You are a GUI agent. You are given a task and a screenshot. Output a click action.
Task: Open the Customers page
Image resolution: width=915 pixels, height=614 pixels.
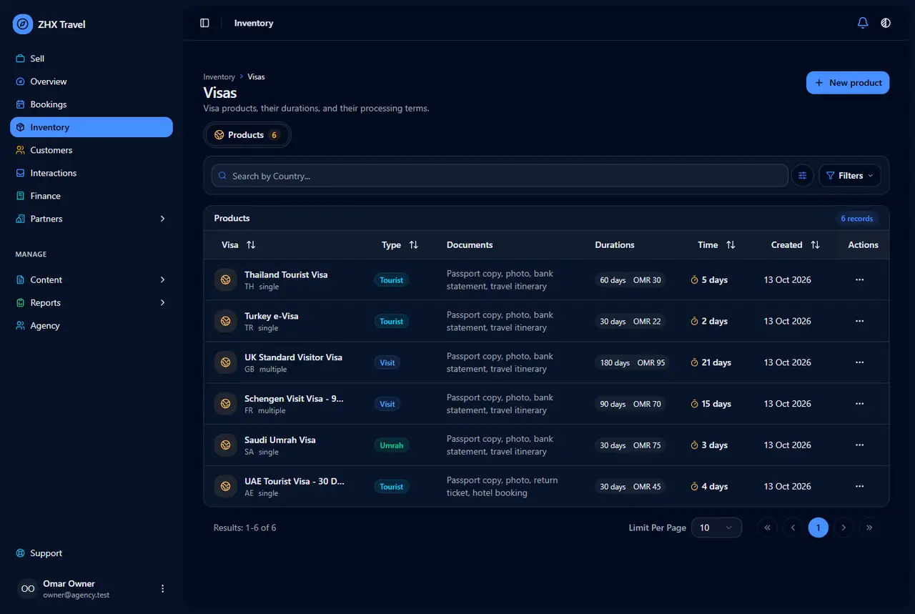(91, 150)
